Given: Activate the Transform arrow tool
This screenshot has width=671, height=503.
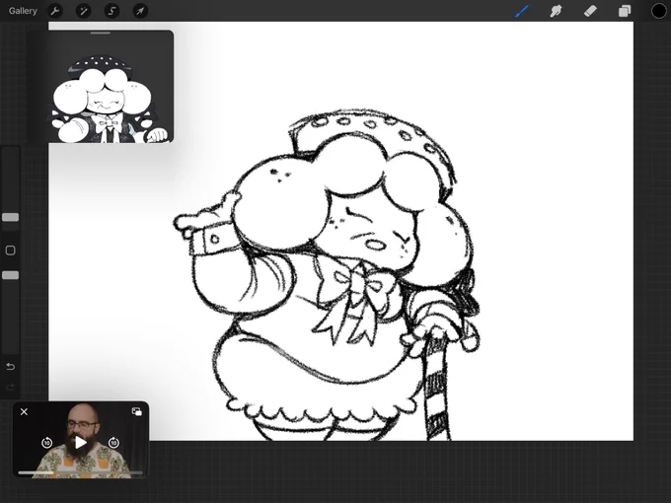Looking at the screenshot, I should pos(140,11).
